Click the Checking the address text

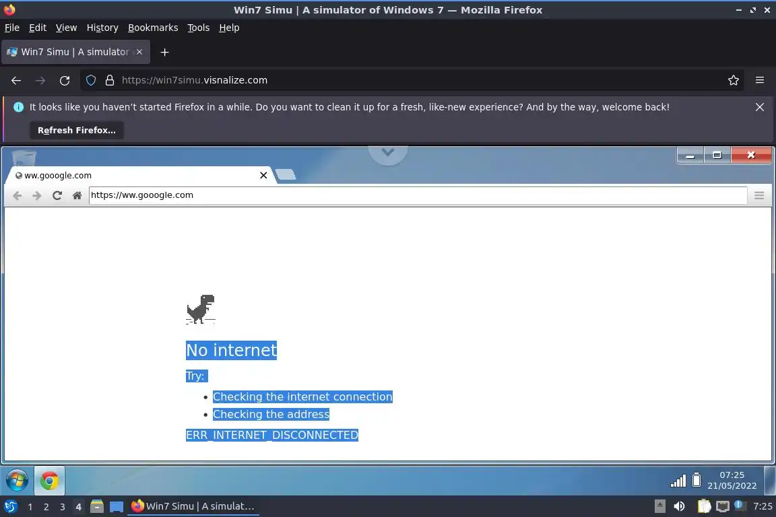271,414
